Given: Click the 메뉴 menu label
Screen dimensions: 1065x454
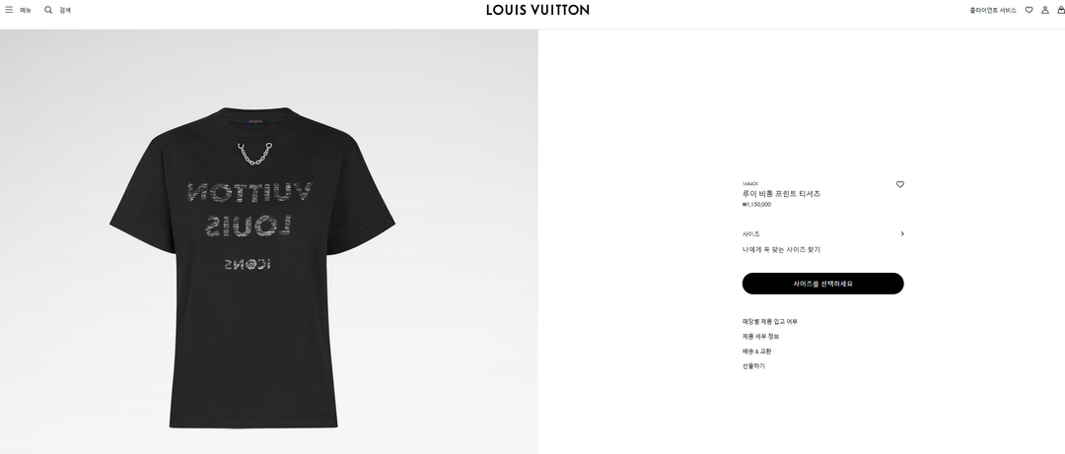Looking at the screenshot, I should [x=26, y=10].
